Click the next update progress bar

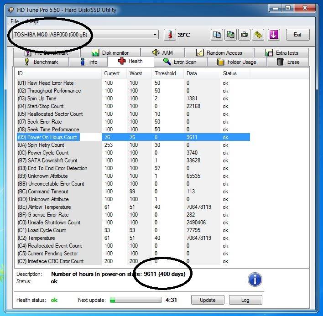tap(136, 300)
